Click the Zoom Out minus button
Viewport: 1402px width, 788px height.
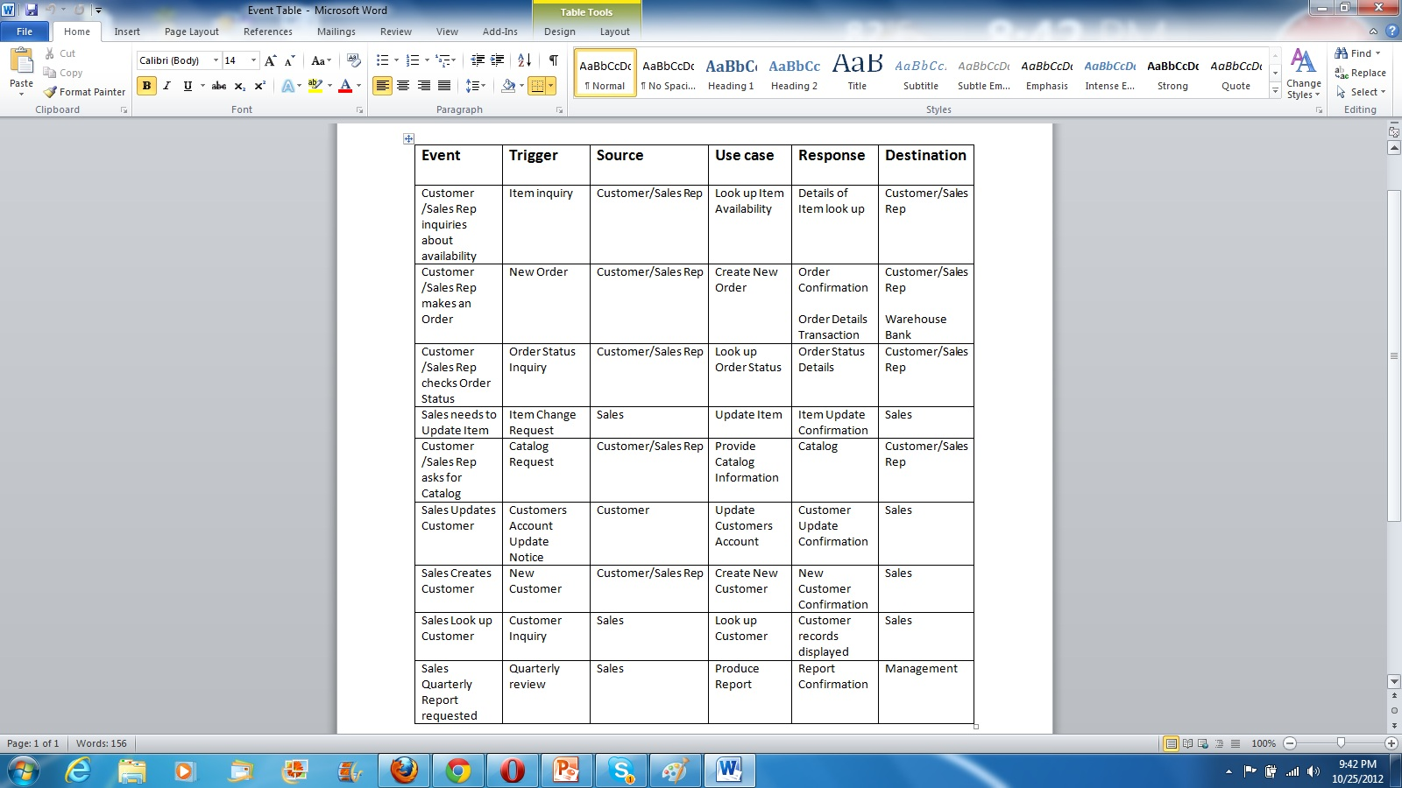(1290, 743)
